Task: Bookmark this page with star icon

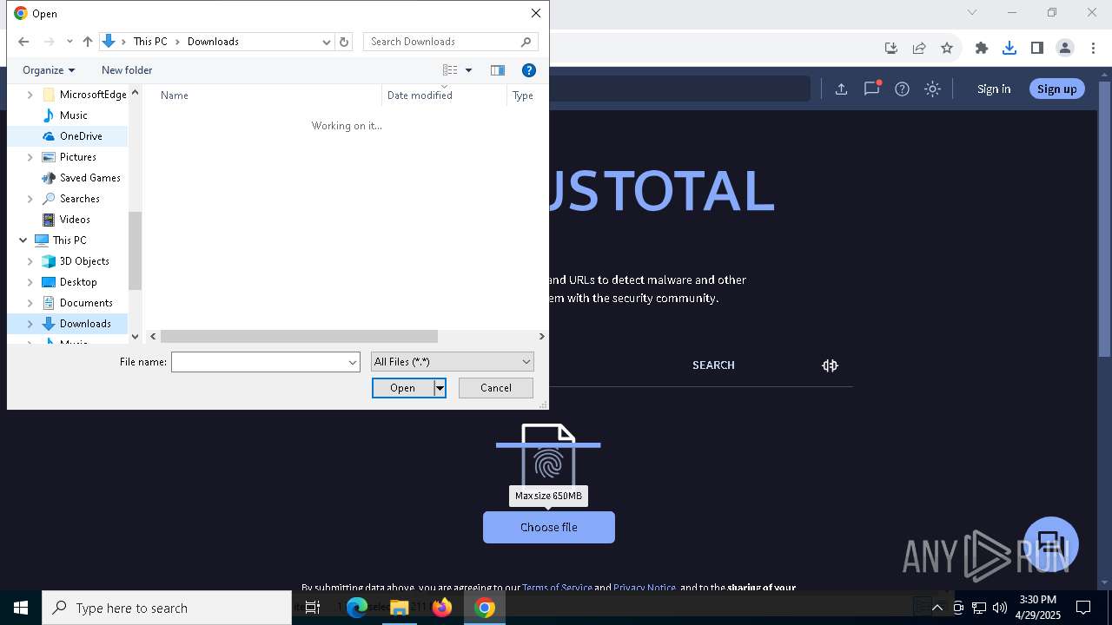Action: [x=947, y=48]
